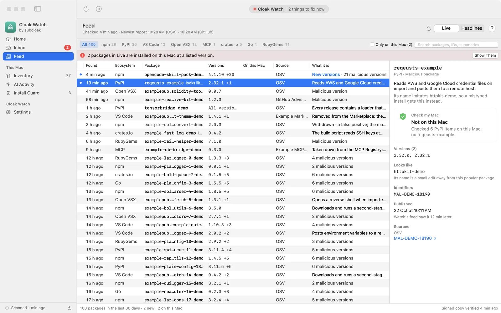Select the example-bold-queue-2-de row

coord(233,175)
